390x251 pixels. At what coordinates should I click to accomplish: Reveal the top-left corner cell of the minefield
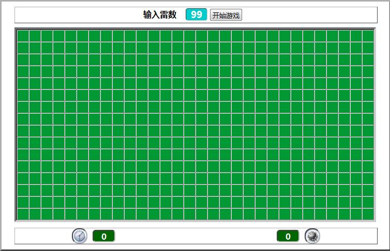pyautogui.click(x=23, y=36)
